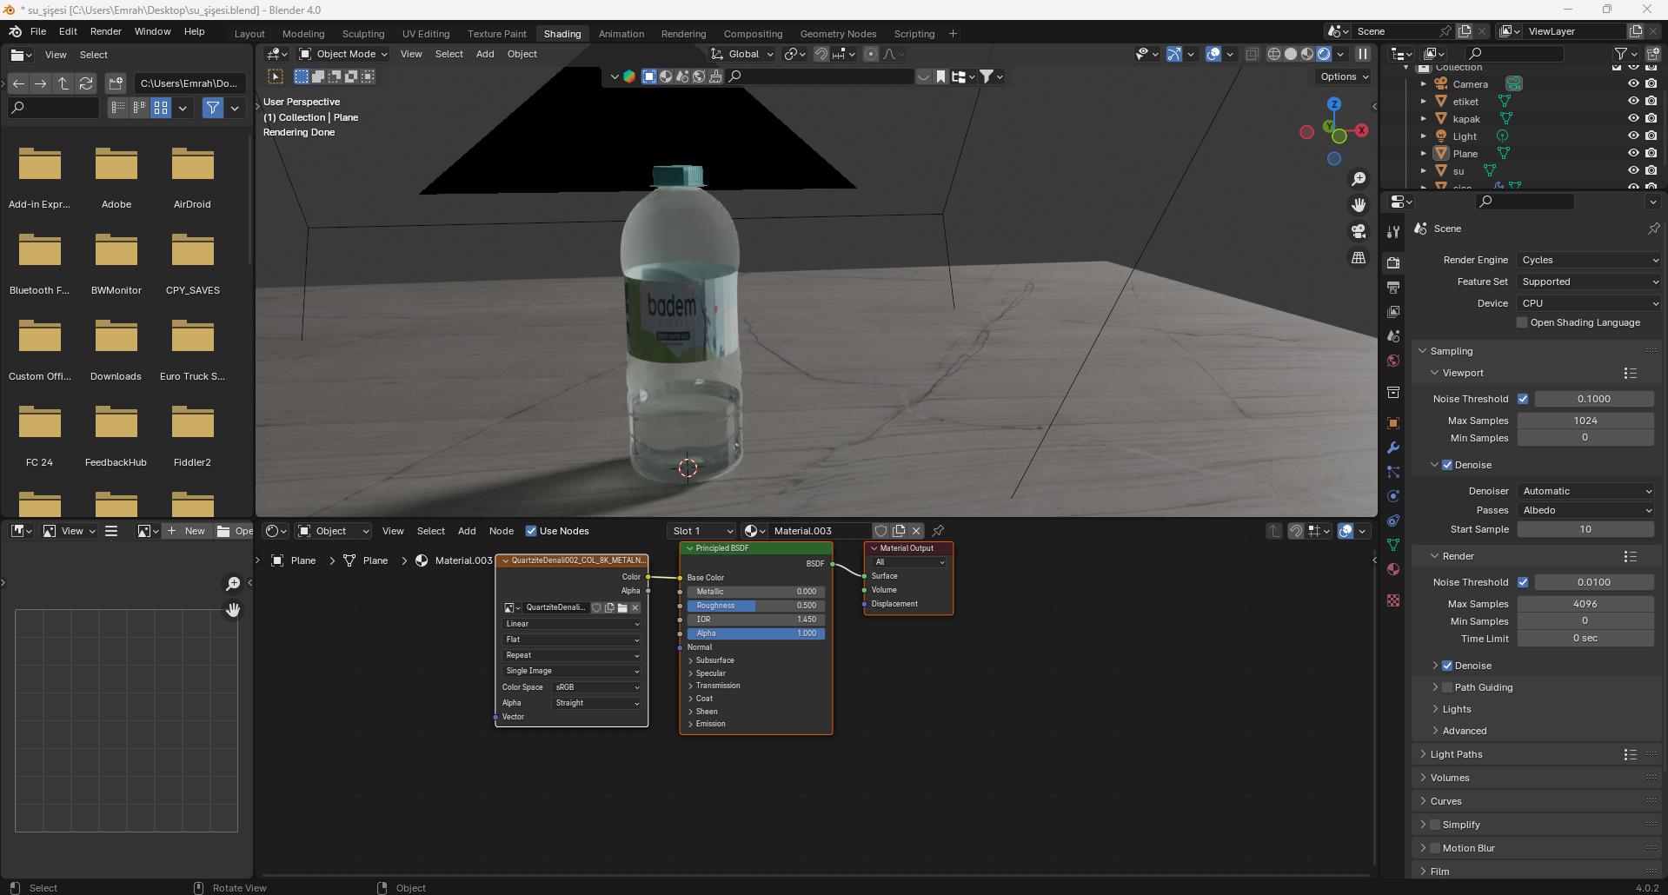Switch viewport to Rendered shading
The width and height of the screenshot is (1668, 895).
[x=1324, y=54]
